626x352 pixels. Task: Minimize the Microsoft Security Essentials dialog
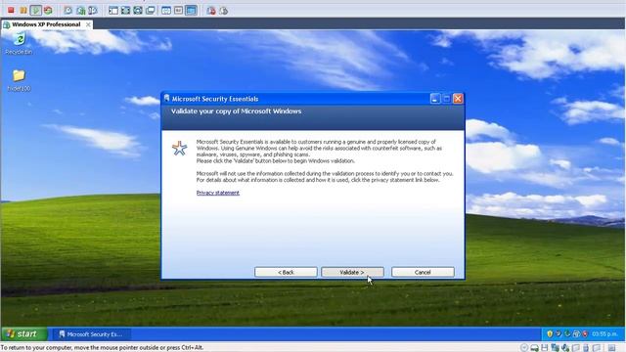pos(435,98)
